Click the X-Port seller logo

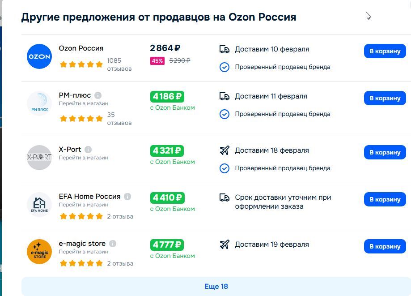[x=39, y=157]
